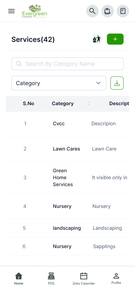Image resolution: width=135 pixels, height=292 pixels.
Task: Switch to the POS tab
Action: [51, 279]
